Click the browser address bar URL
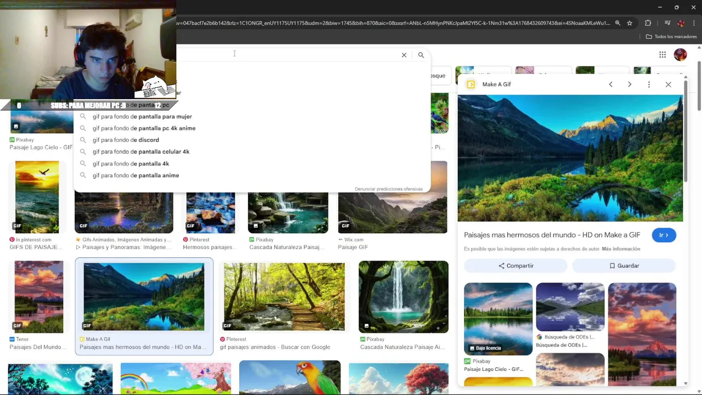Viewport: 702px width, 395px height. [x=393, y=23]
